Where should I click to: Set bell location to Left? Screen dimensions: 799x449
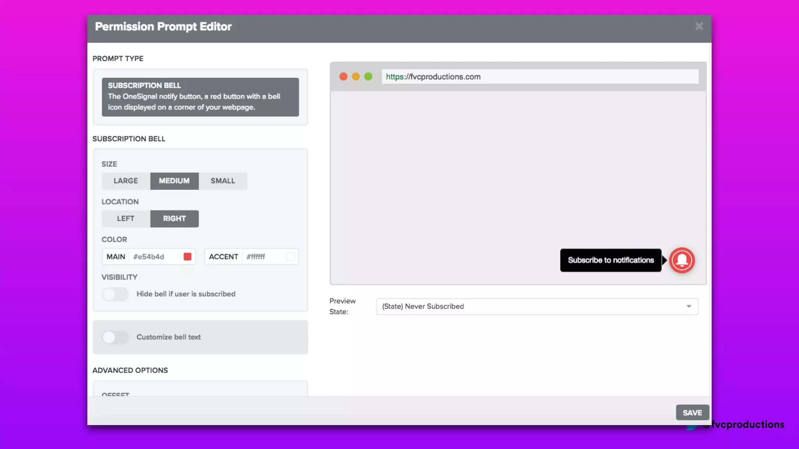(x=126, y=219)
